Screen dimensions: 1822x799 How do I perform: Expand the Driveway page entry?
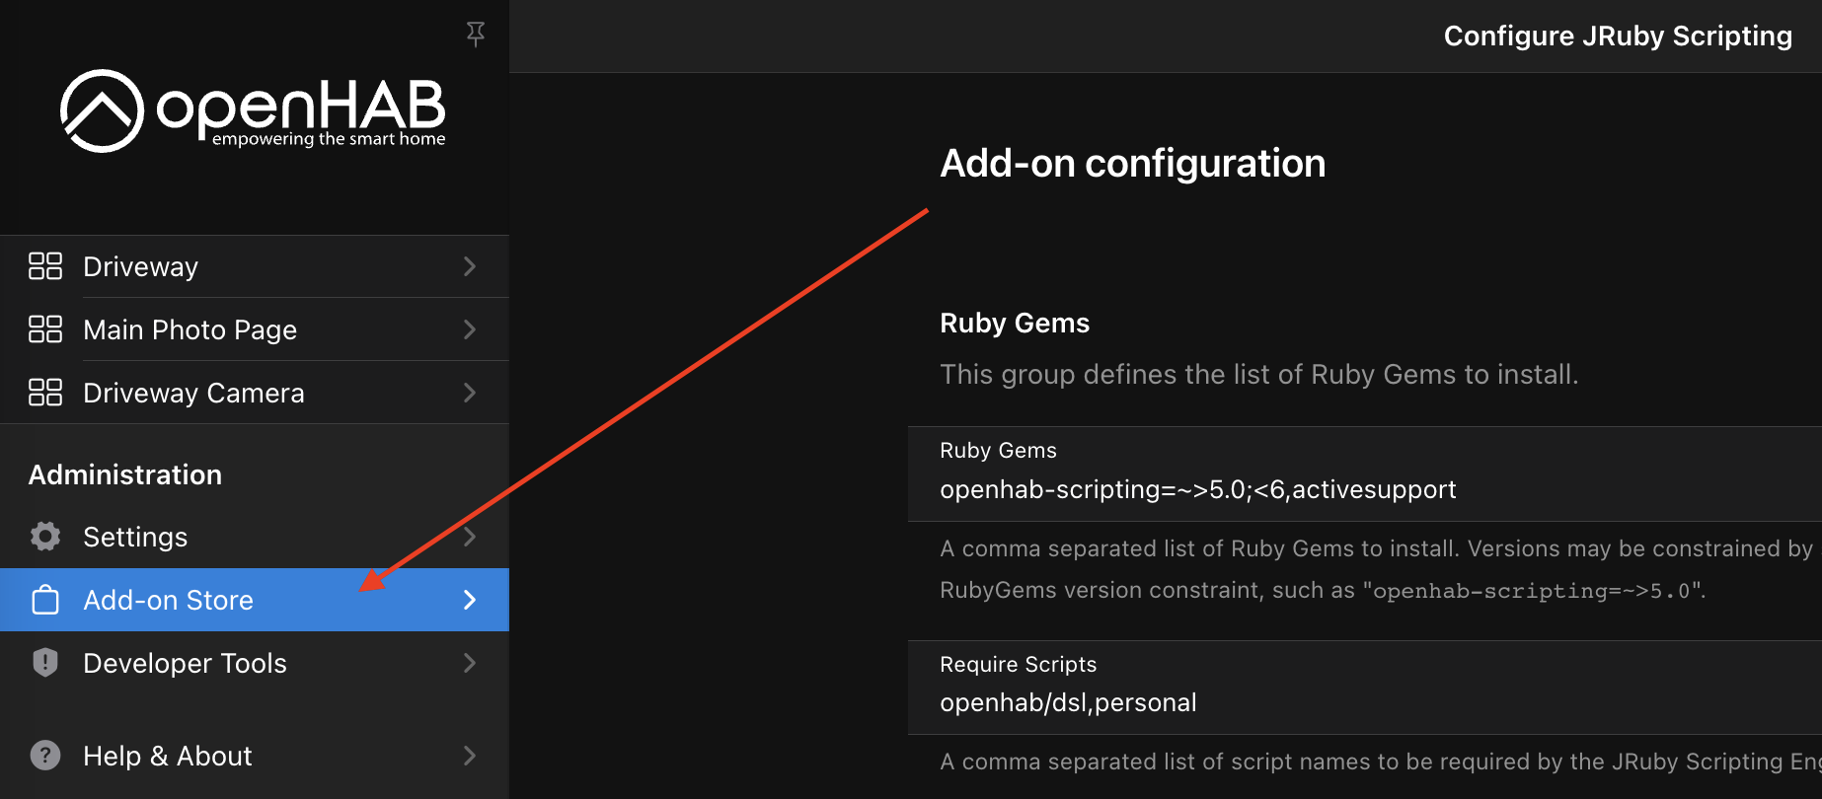tap(469, 265)
